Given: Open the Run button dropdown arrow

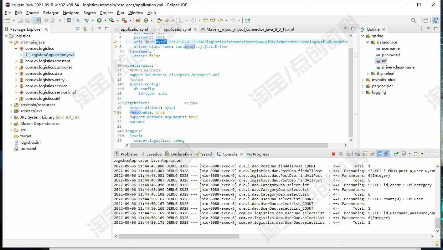Looking at the screenshot, I should coord(105,20).
